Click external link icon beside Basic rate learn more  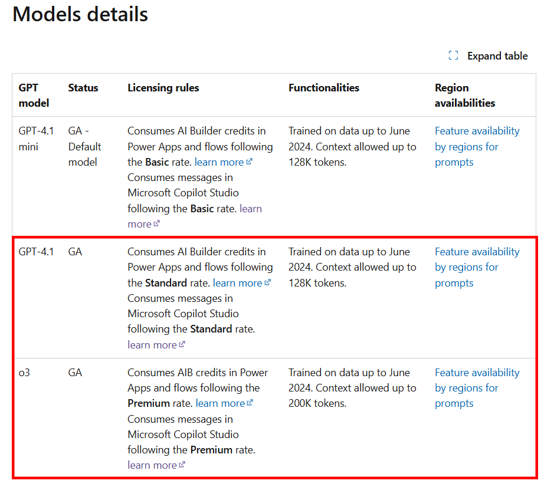pos(250,162)
